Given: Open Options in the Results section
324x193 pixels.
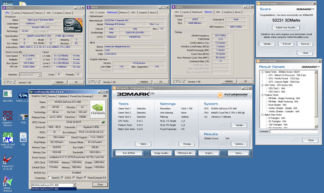Looking at the screenshot, I should (240, 144).
